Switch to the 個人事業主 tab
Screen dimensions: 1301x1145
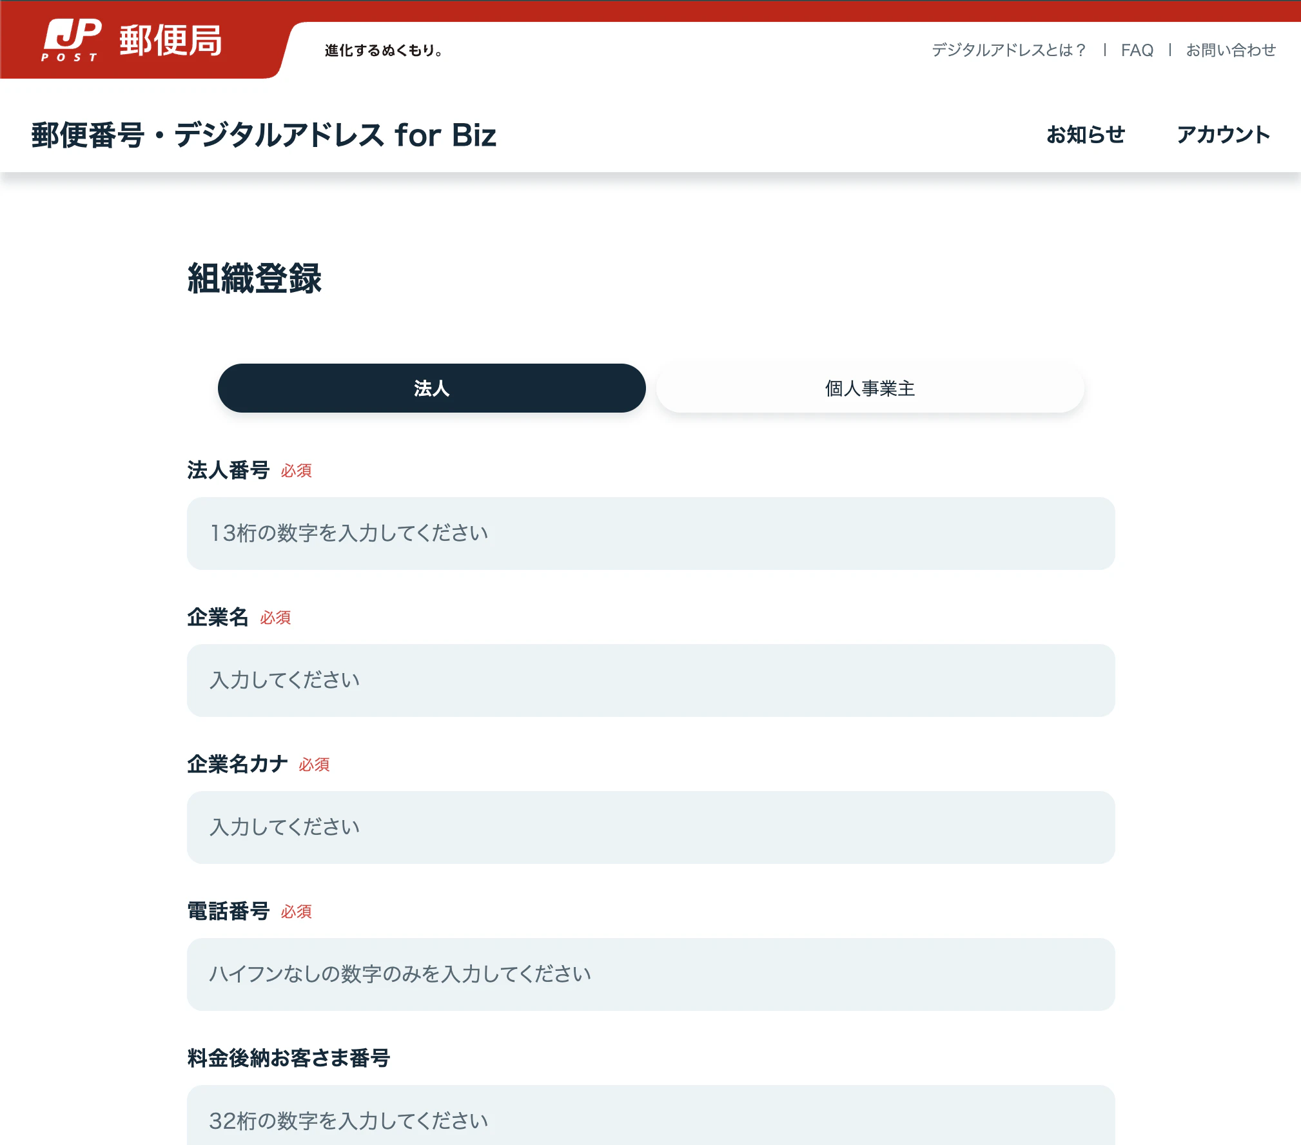[x=870, y=388]
